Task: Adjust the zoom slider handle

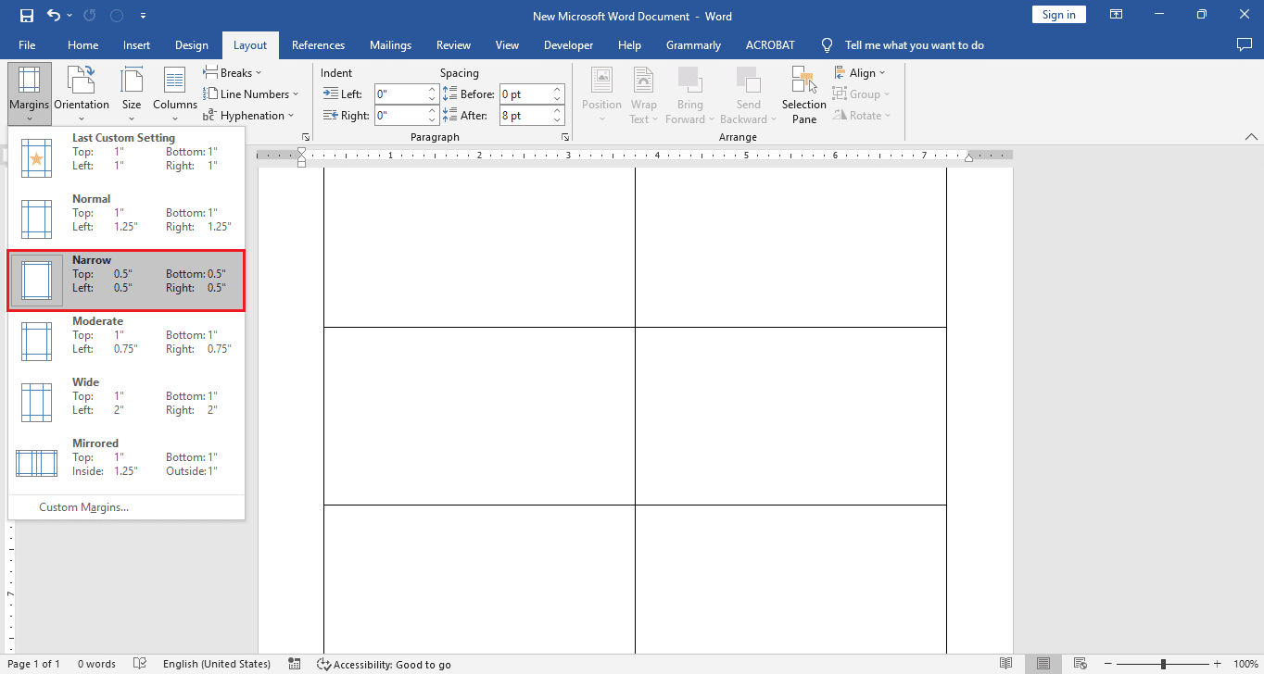Action: (x=1163, y=664)
